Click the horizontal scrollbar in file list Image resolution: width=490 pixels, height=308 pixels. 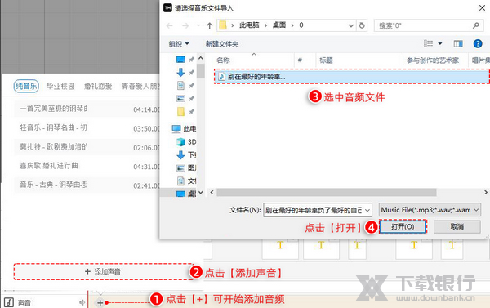pyautogui.click(x=327, y=192)
